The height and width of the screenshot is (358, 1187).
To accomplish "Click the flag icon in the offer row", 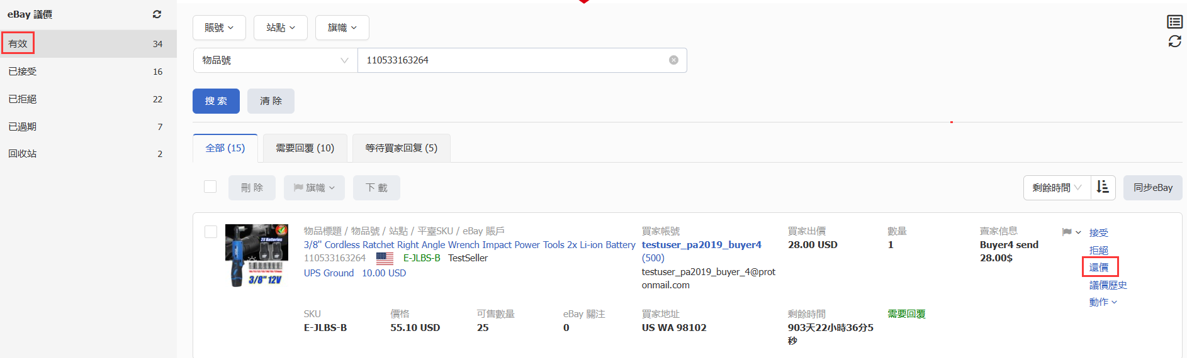I will [x=1067, y=232].
